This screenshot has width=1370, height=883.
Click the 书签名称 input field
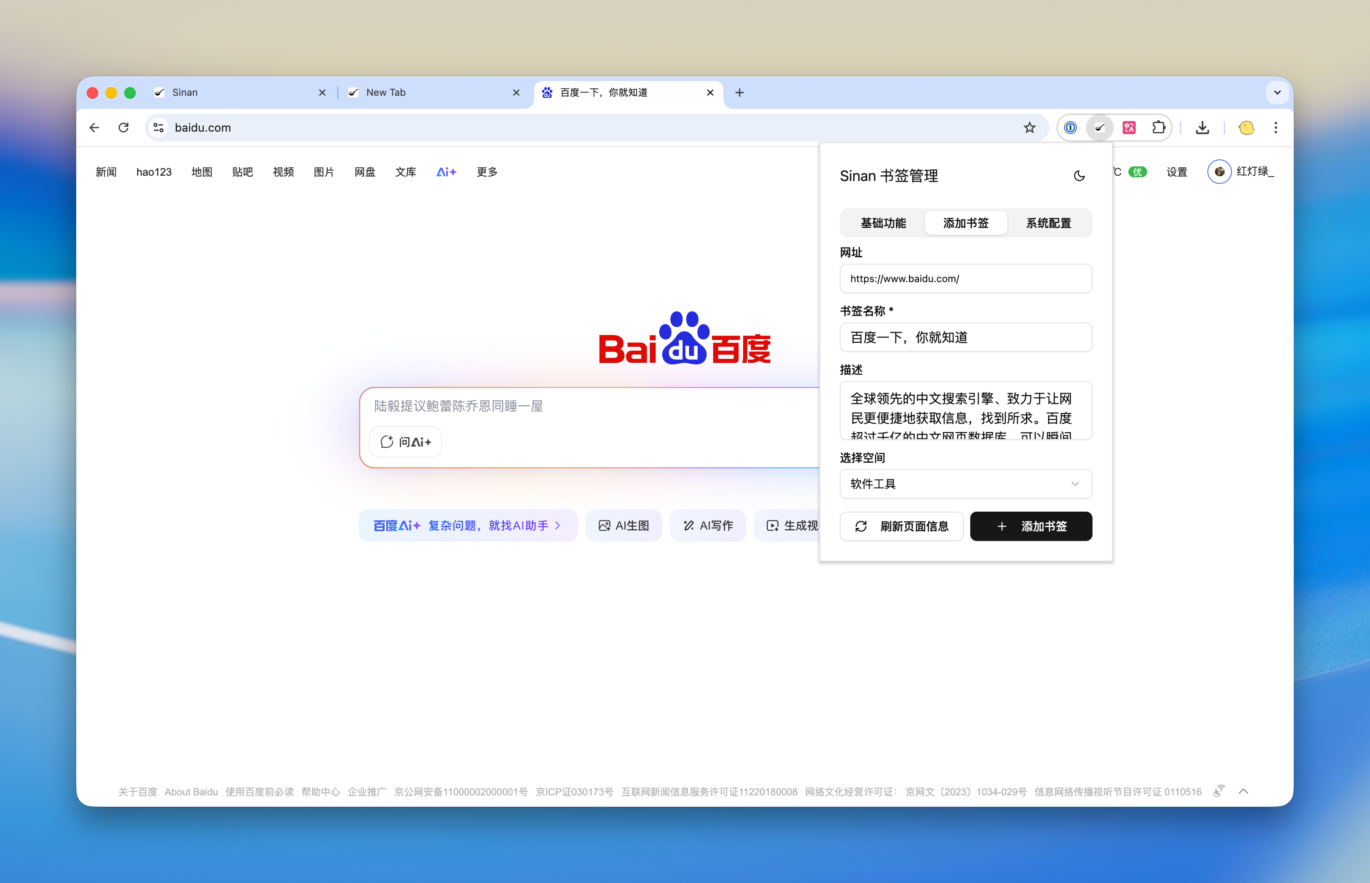coord(965,337)
